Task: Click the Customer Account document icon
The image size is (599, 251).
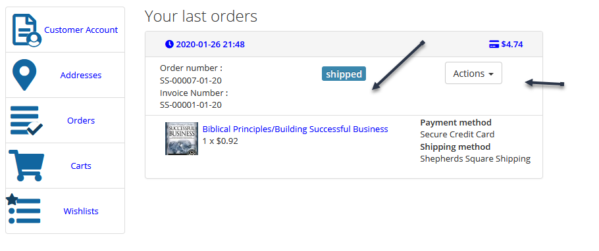Action: [x=27, y=30]
